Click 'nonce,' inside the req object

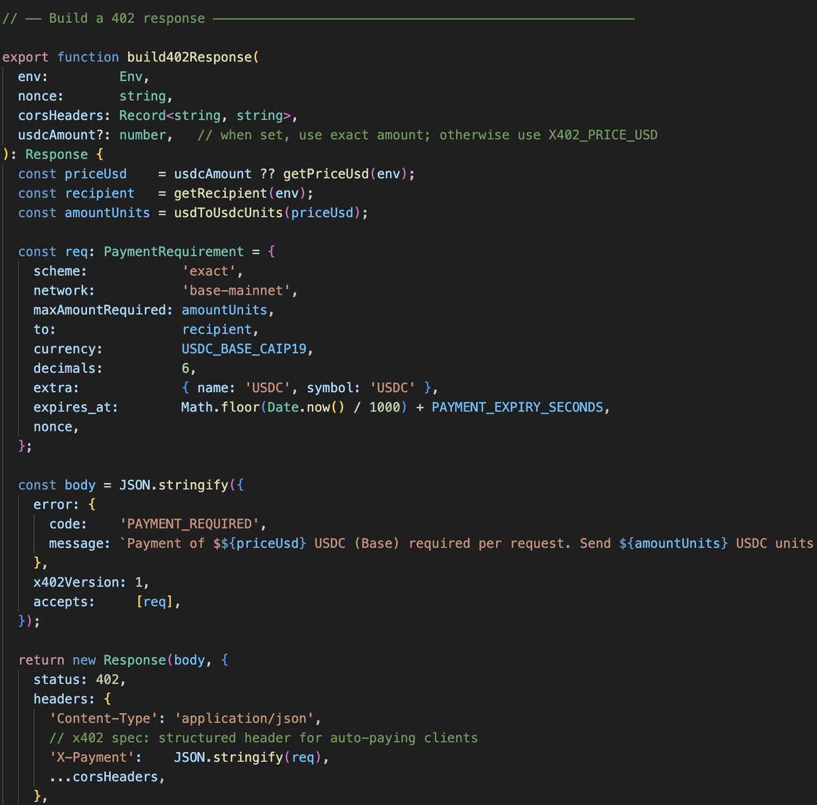[x=57, y=427]
